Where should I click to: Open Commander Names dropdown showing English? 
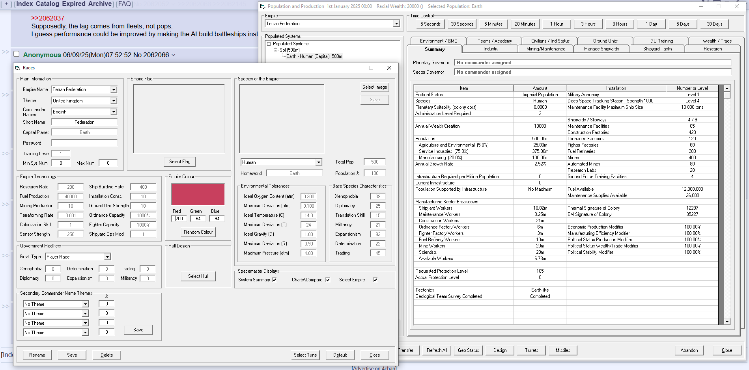tap(114, 112)
